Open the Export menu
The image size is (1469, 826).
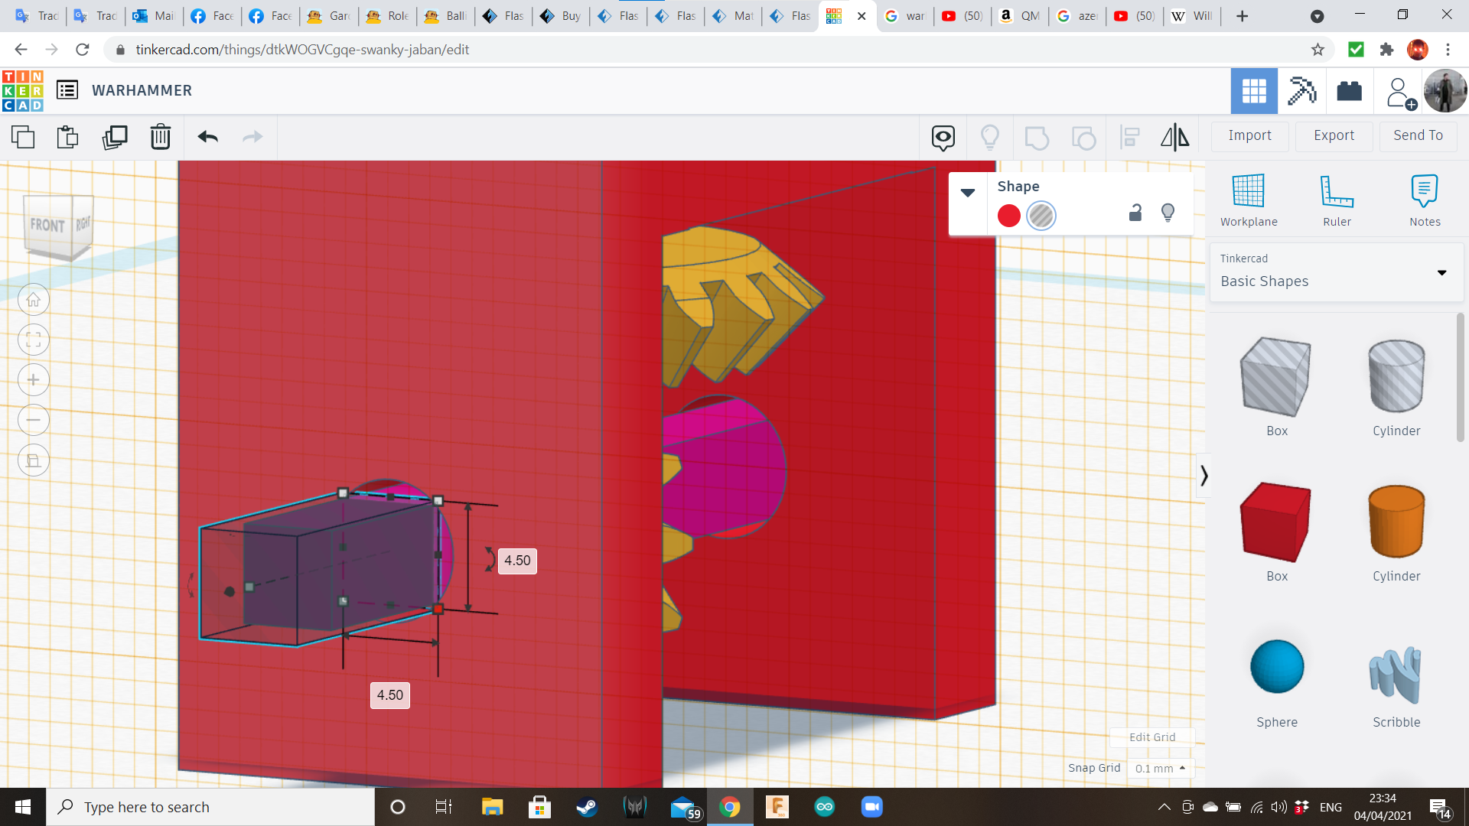[x=1334, y=135]
